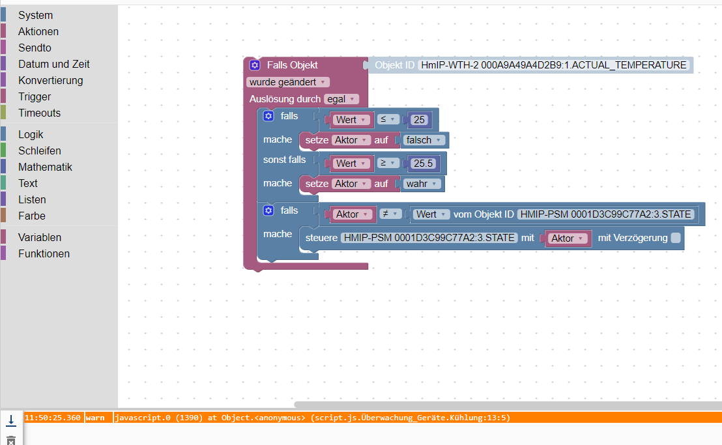Select object ID in steuere block
Screen dimensions: 722x445
point(429,237)
